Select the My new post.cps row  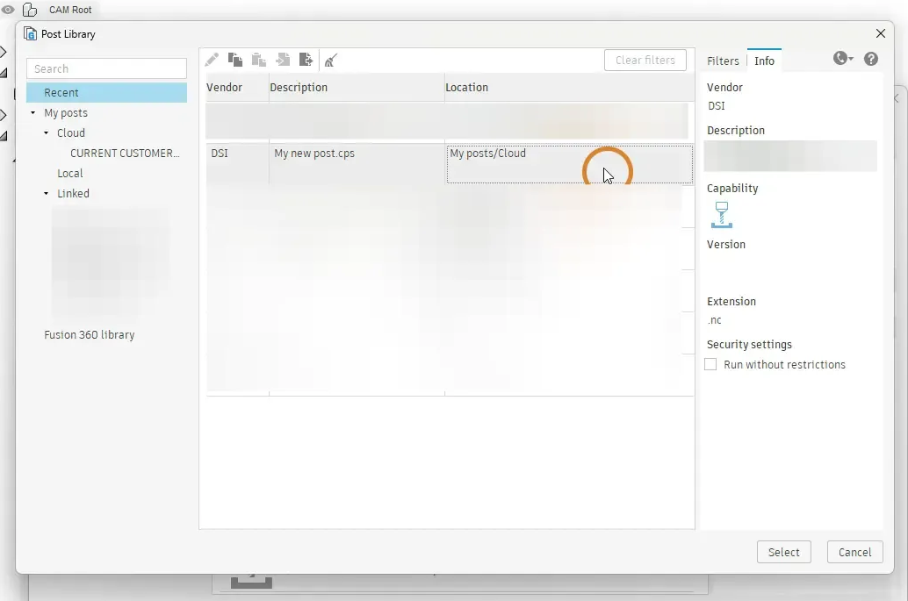[449, 164]
